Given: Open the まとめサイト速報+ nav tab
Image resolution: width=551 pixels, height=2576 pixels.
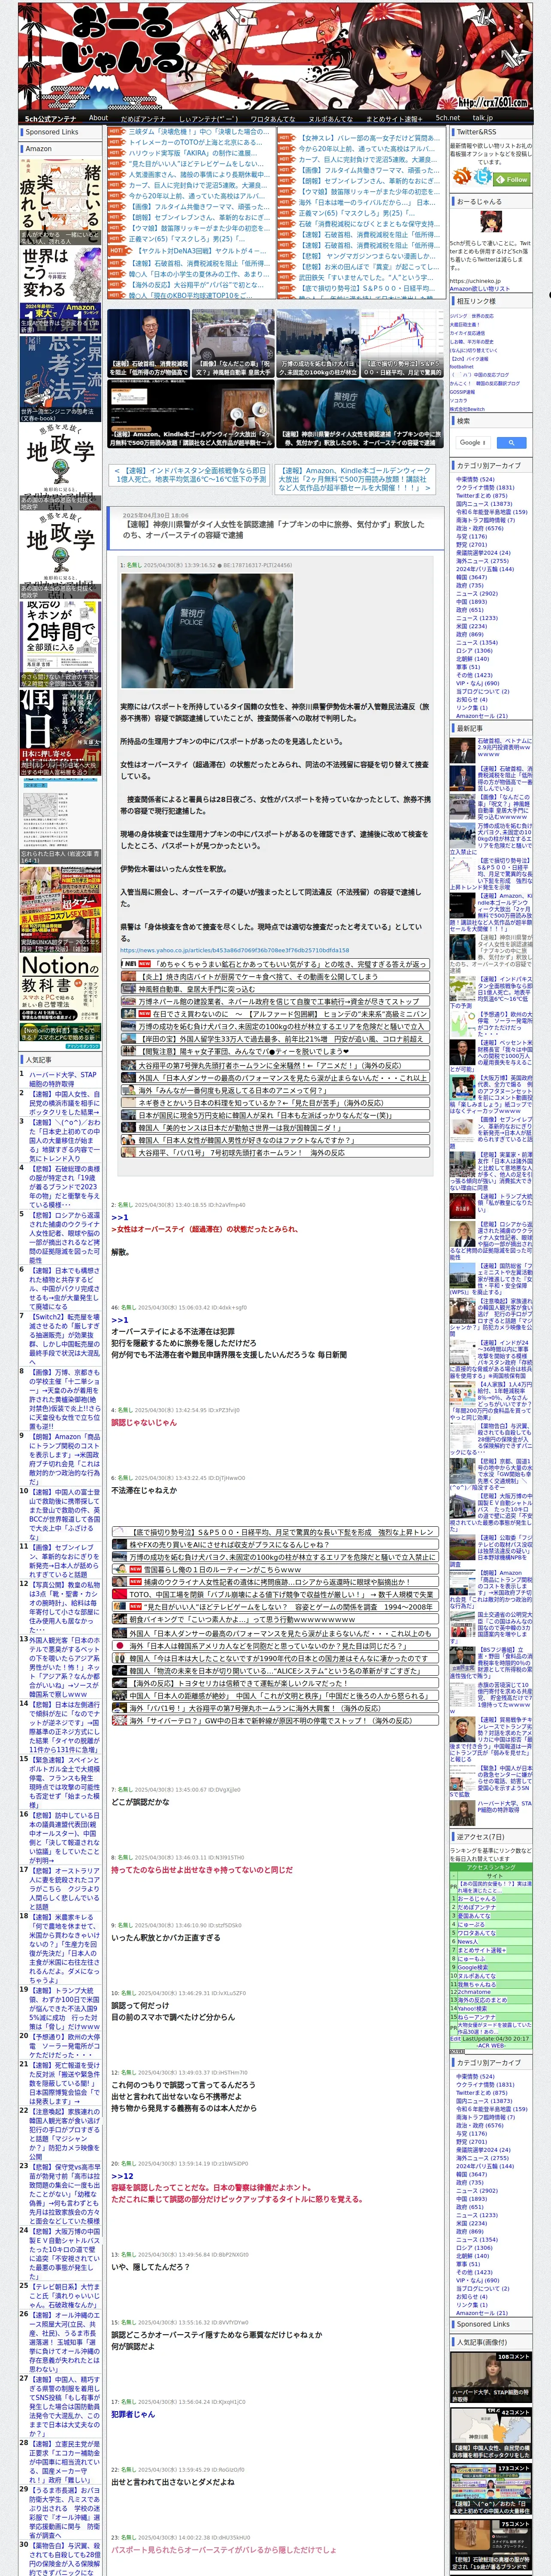Looking at the screenshot, I should point(393,118).
